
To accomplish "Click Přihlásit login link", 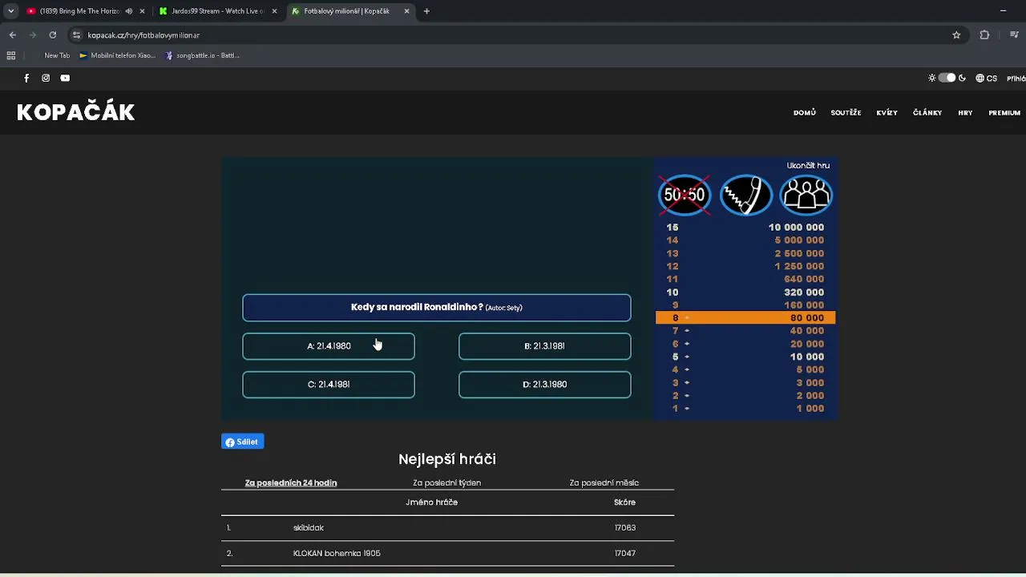I will [1016, 79].
